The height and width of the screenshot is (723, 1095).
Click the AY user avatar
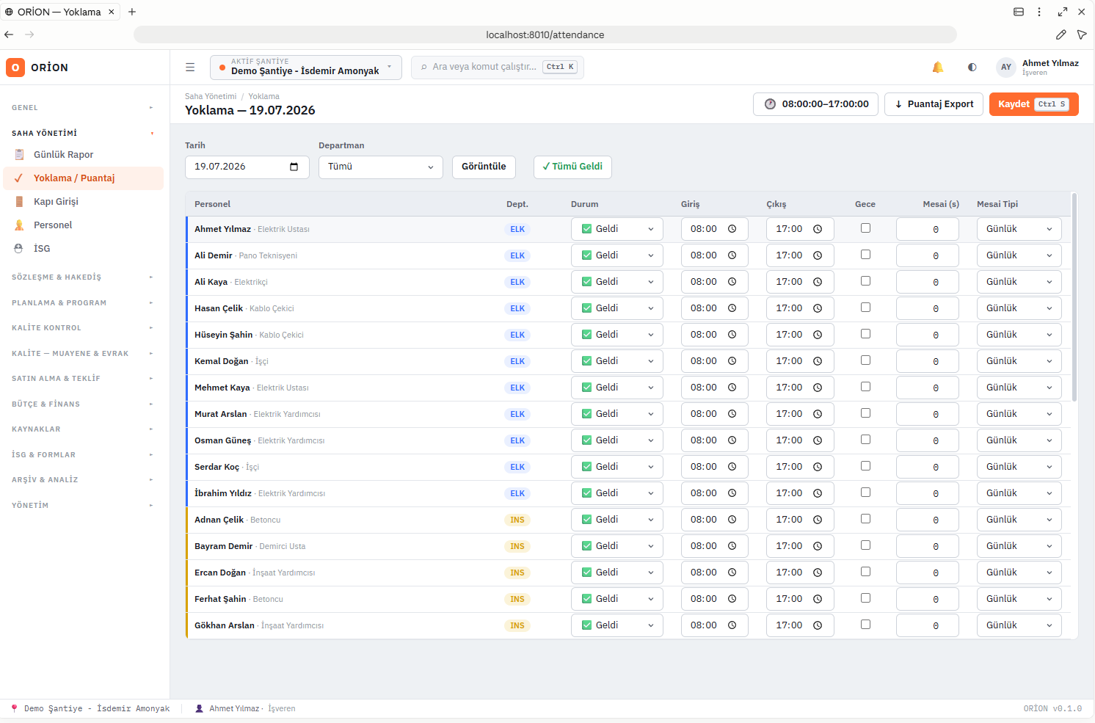point(1006,68)
